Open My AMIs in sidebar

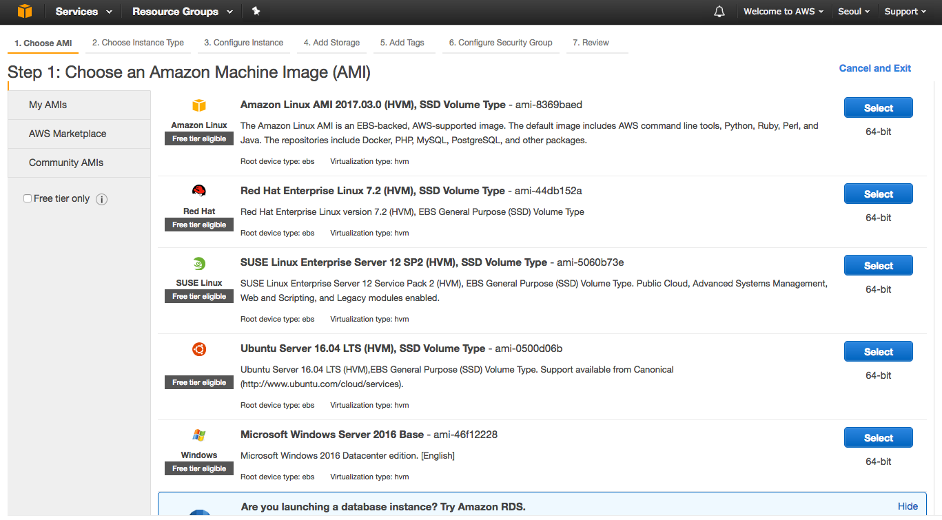(79, 105)
